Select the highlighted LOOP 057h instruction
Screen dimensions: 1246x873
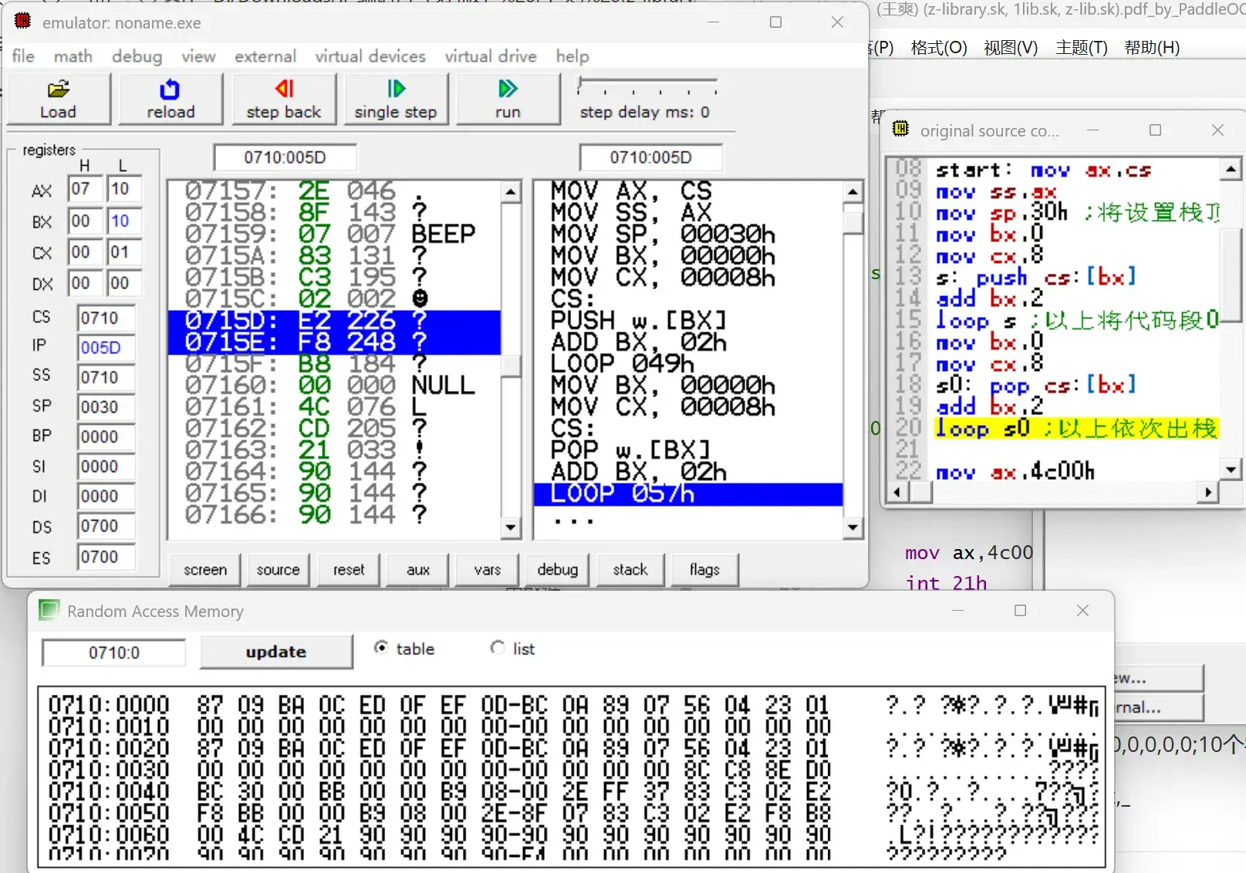(x=688, y=494)
